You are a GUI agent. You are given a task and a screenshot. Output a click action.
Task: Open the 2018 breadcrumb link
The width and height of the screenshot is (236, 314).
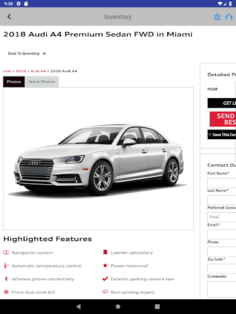(21, 71)
